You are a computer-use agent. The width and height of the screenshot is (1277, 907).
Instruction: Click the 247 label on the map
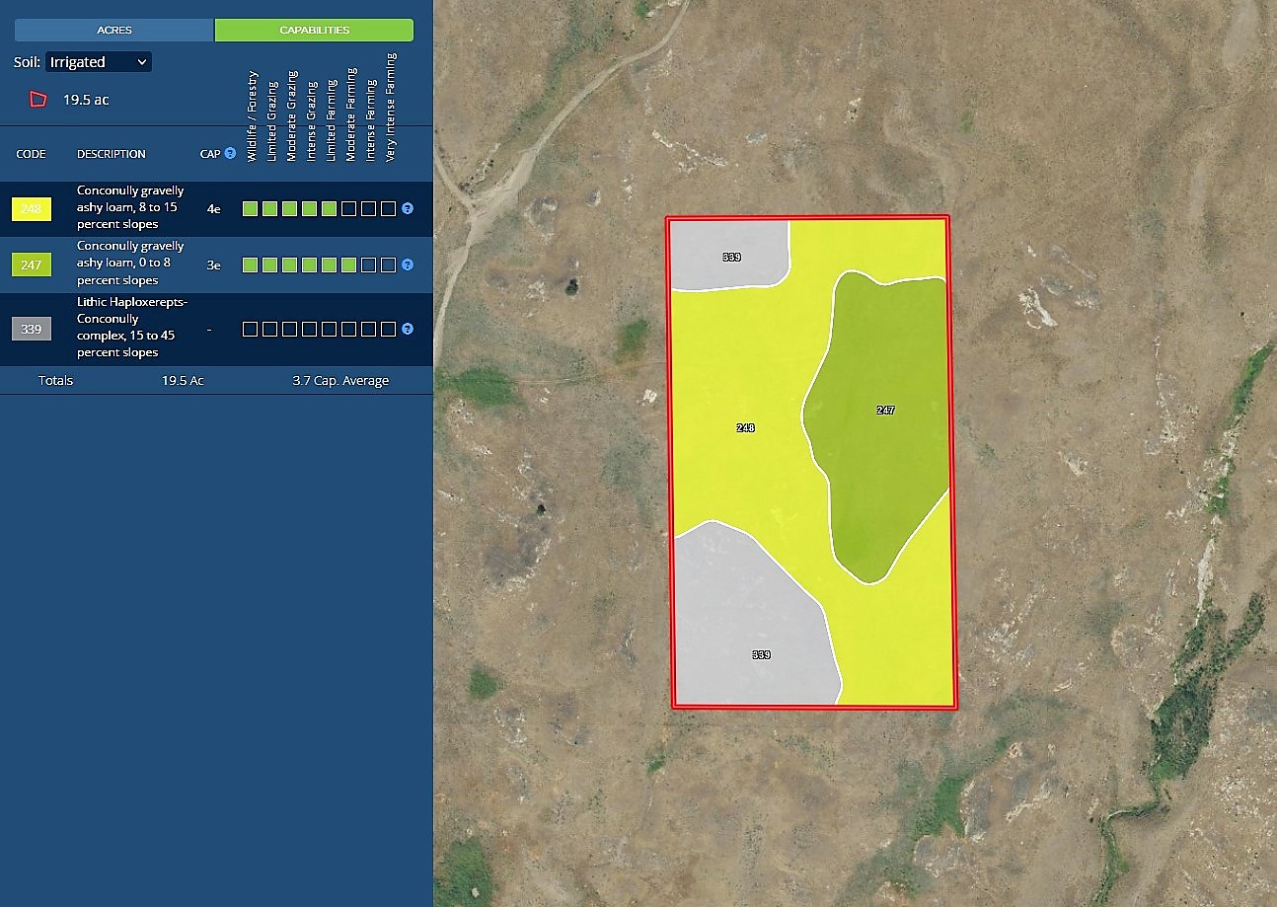[885, 410]
